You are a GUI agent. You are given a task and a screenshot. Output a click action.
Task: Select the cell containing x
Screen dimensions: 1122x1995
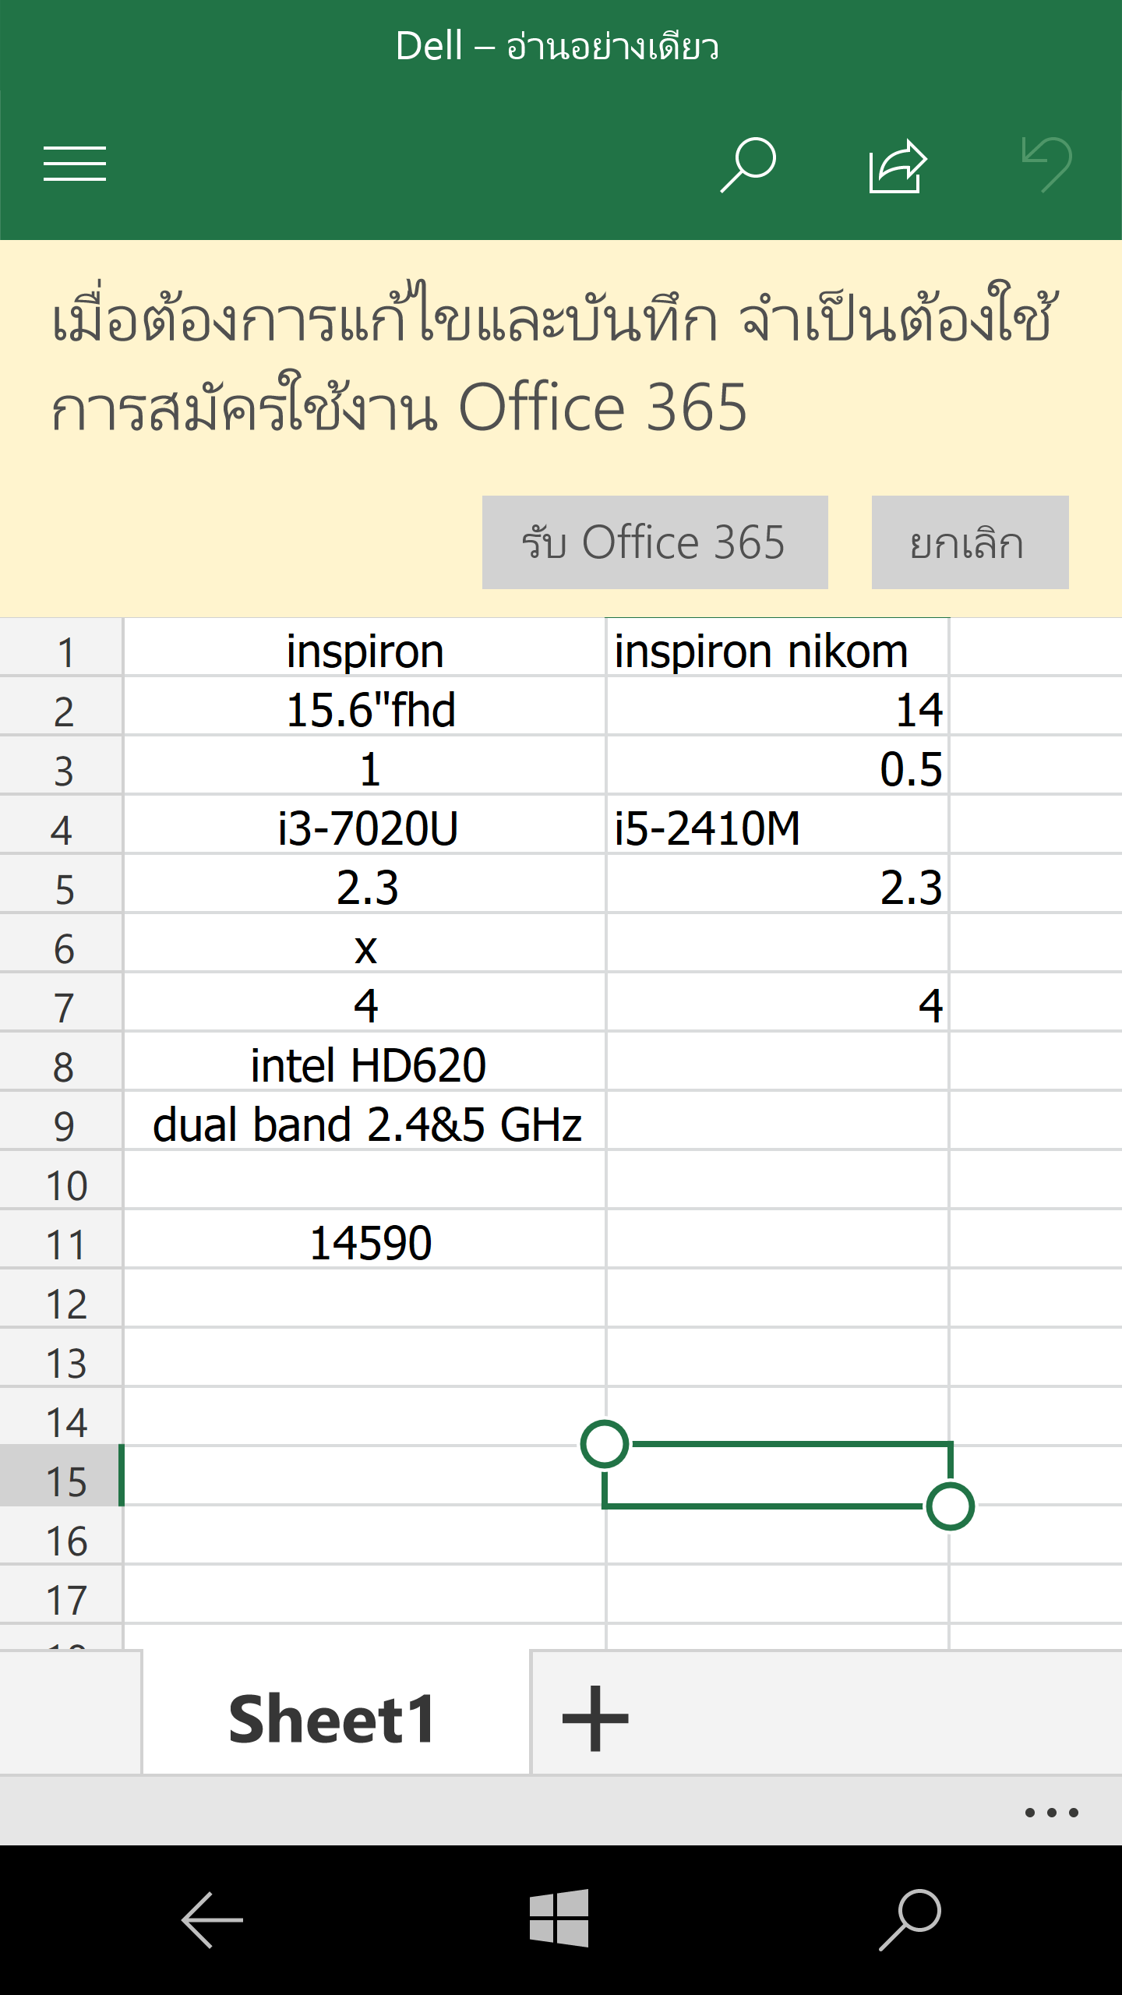point(364,943)
